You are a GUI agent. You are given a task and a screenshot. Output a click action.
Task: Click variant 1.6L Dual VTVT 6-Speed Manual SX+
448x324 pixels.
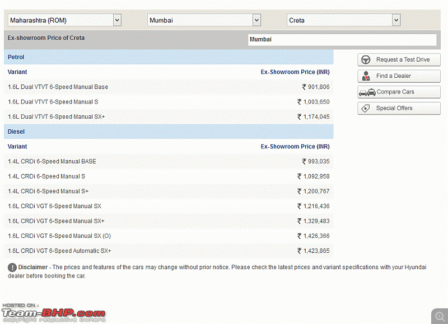point(57,117)
